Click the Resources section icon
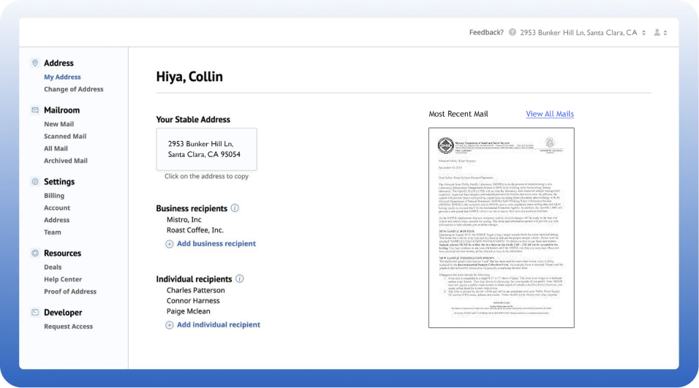 pyautogui.click(x=35, y=254)
